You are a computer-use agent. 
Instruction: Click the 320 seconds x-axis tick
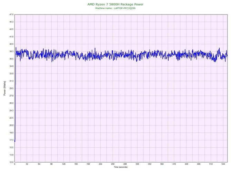pos(137,164)
